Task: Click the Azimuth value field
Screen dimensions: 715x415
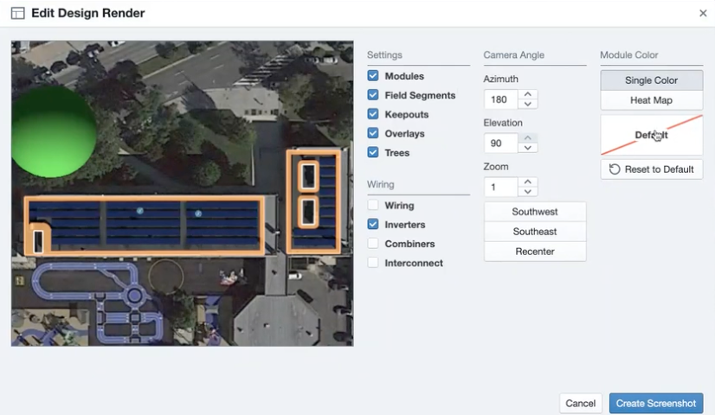Action: [x=500, y=99]
